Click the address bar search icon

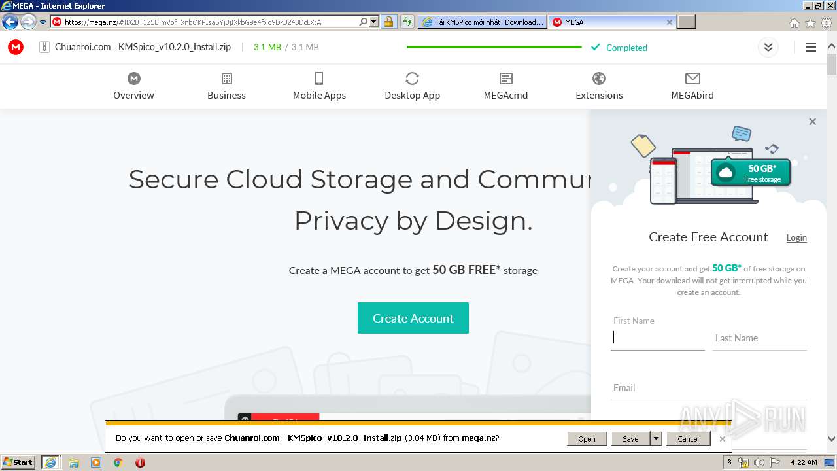pyautogui.click(x=364, y=22)
